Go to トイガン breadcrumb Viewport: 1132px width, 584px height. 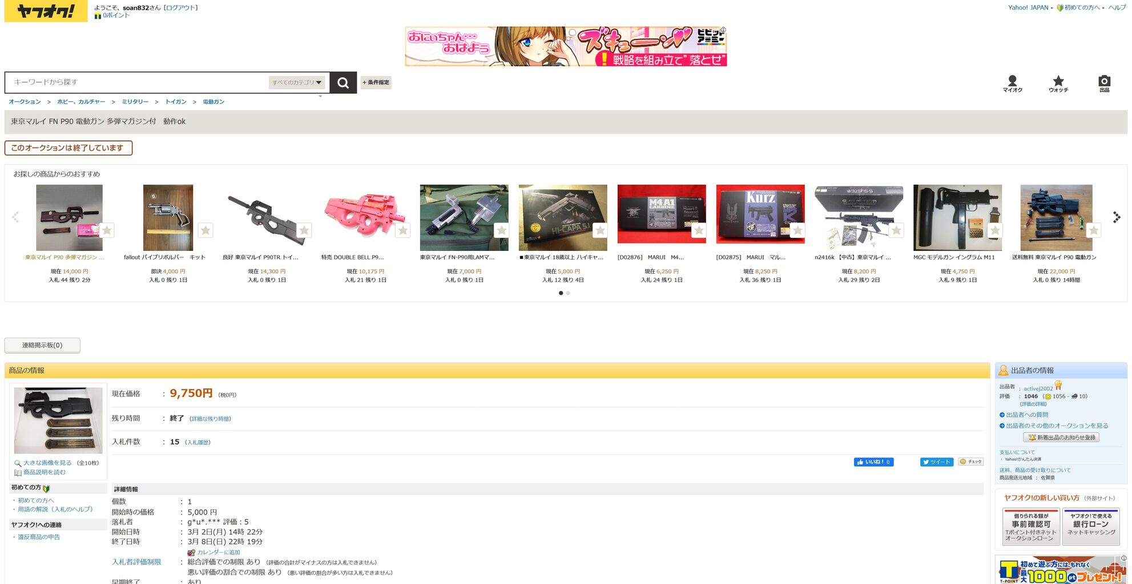pos(176,102)
